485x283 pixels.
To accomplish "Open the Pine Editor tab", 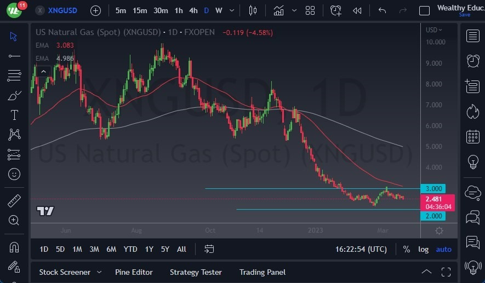I will (x=134, y=272).
